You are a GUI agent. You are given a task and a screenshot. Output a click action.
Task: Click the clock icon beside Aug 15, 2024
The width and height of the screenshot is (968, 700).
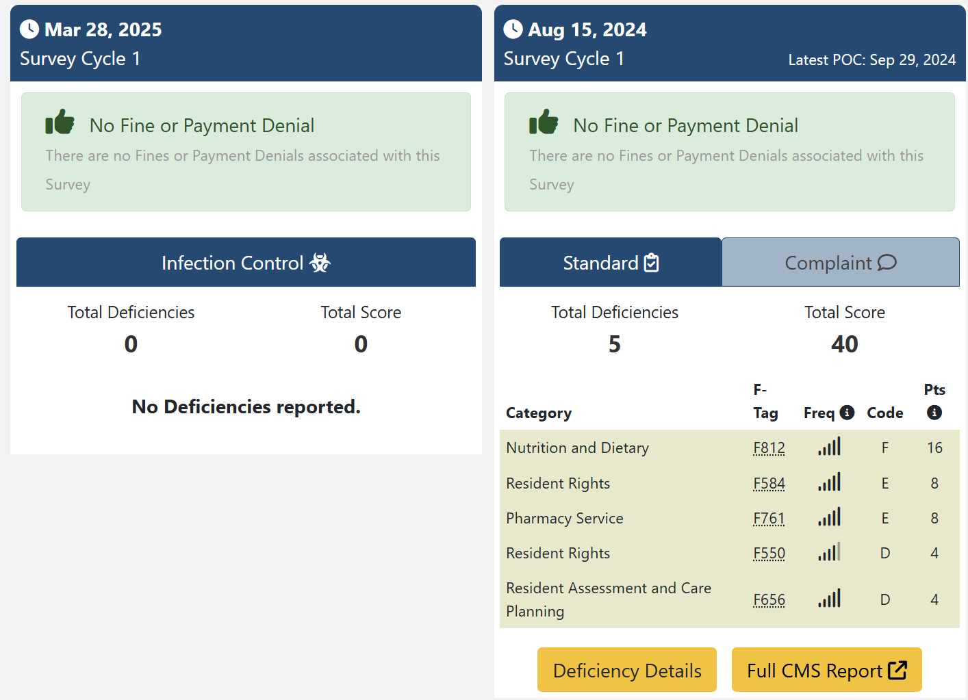(513, 29)
